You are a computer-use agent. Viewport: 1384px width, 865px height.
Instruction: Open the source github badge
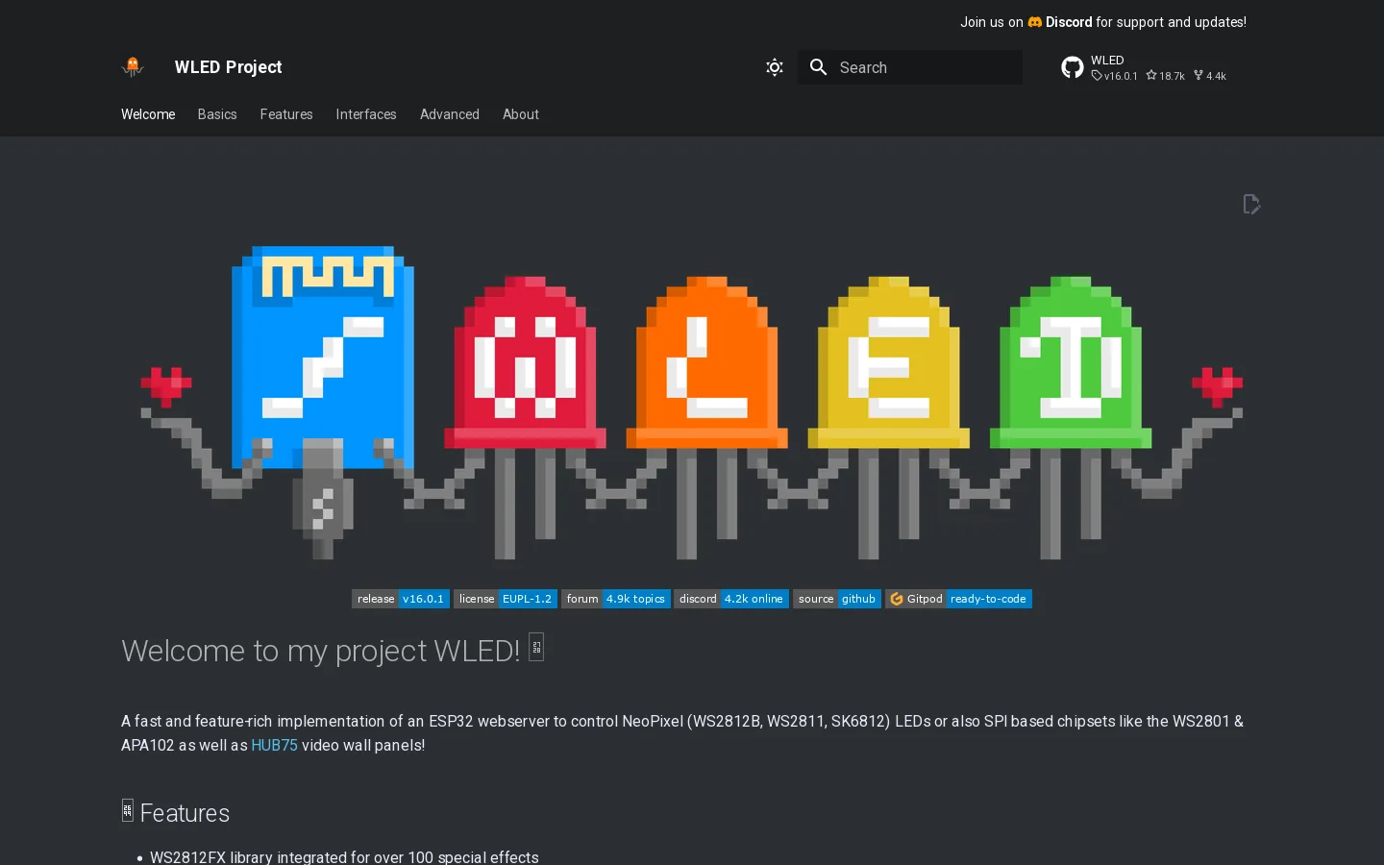[837, 599]
